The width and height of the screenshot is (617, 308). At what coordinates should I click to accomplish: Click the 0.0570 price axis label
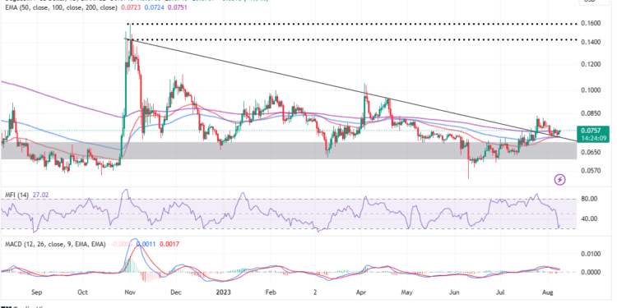(591, 171)
